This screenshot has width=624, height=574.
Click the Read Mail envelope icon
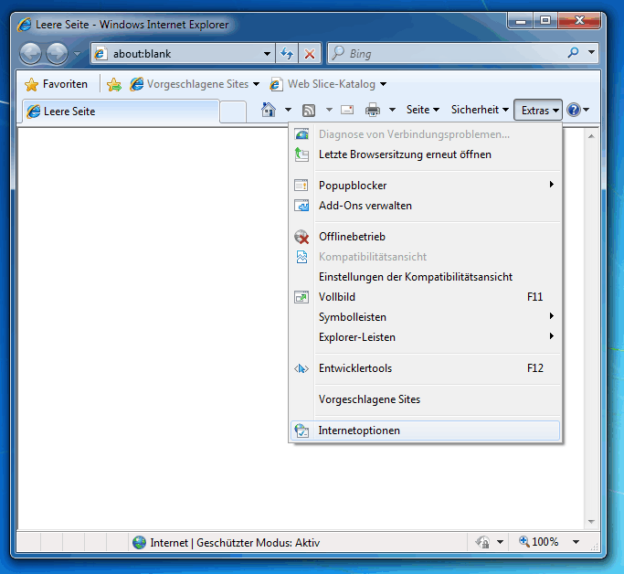(x=347, y=110)
